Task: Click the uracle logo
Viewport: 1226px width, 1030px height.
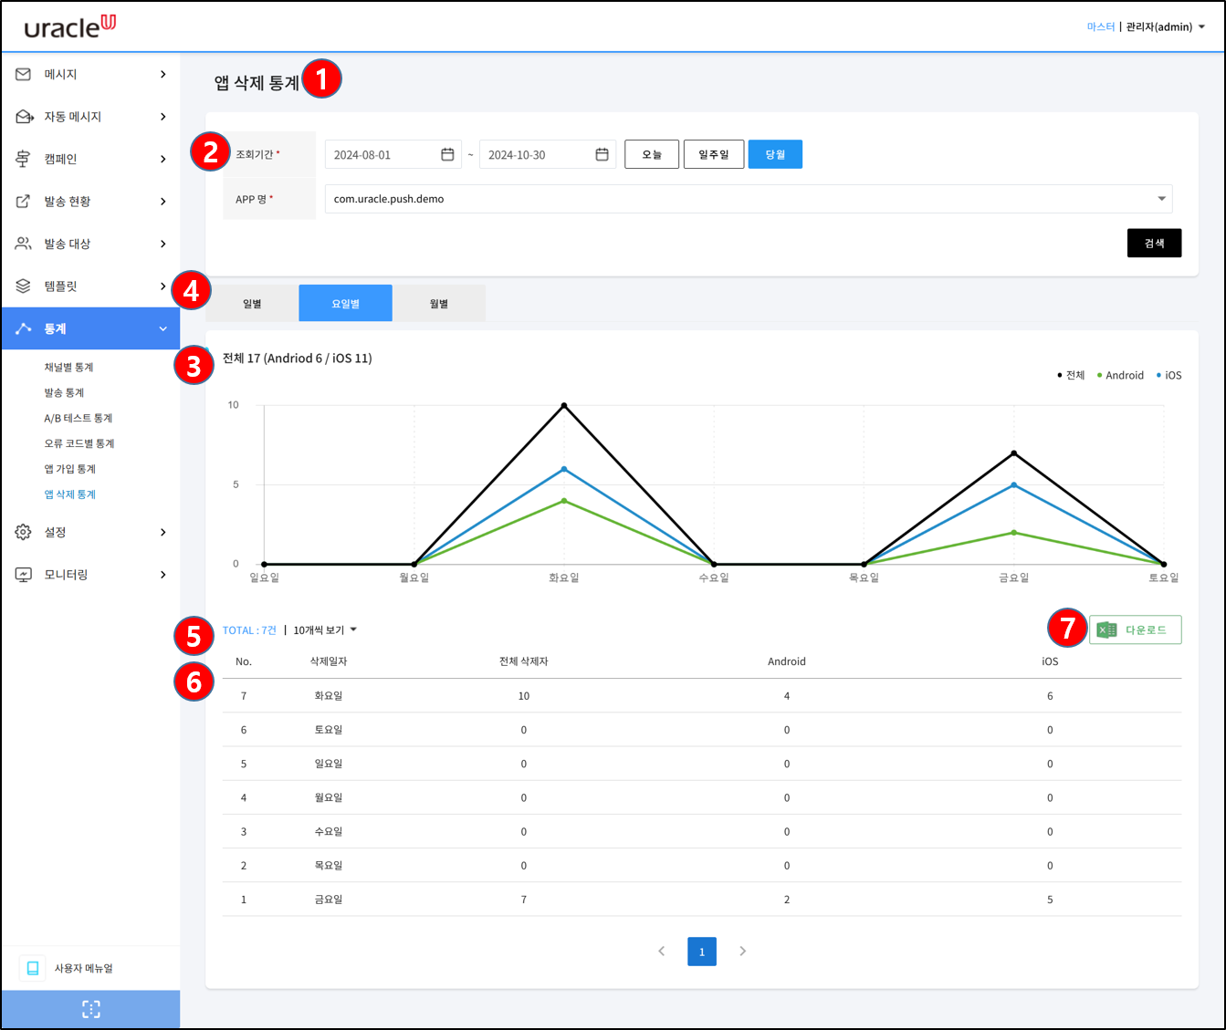Action: click(70, 26)
